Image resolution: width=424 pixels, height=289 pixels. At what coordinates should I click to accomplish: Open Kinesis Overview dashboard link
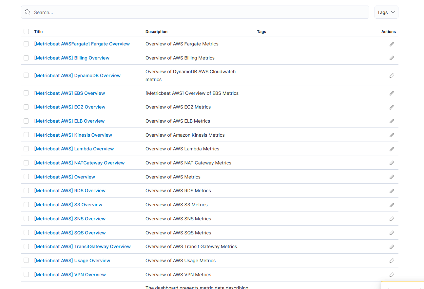[x=73, y=135]
